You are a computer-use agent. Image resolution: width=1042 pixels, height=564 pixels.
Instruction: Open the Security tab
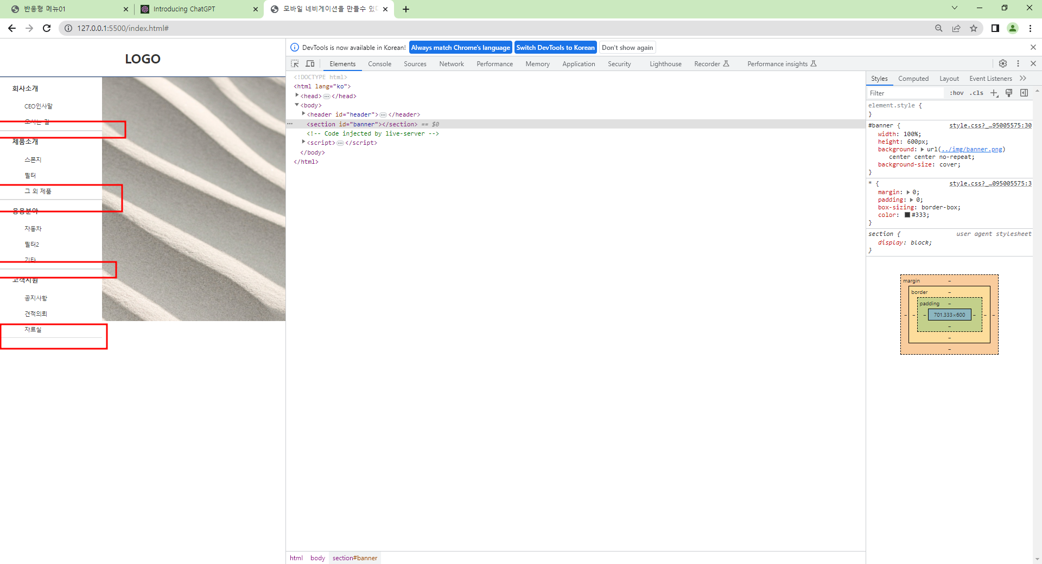pos(619,63)
